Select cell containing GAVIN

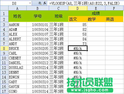coord(17,86)
